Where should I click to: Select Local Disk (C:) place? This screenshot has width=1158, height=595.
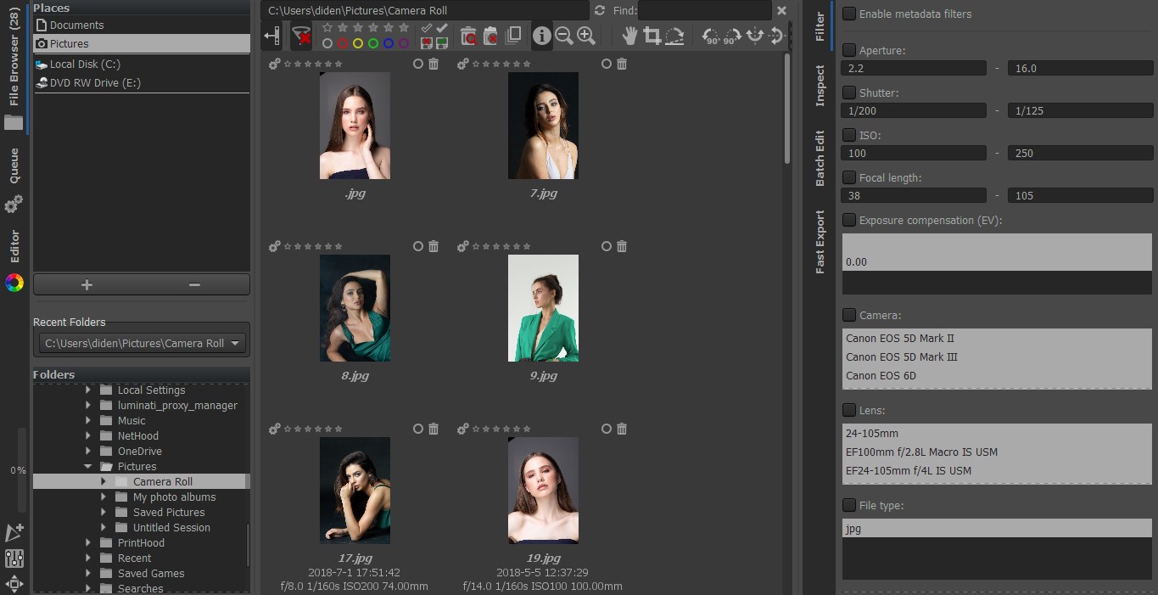[x=142, y=64]
